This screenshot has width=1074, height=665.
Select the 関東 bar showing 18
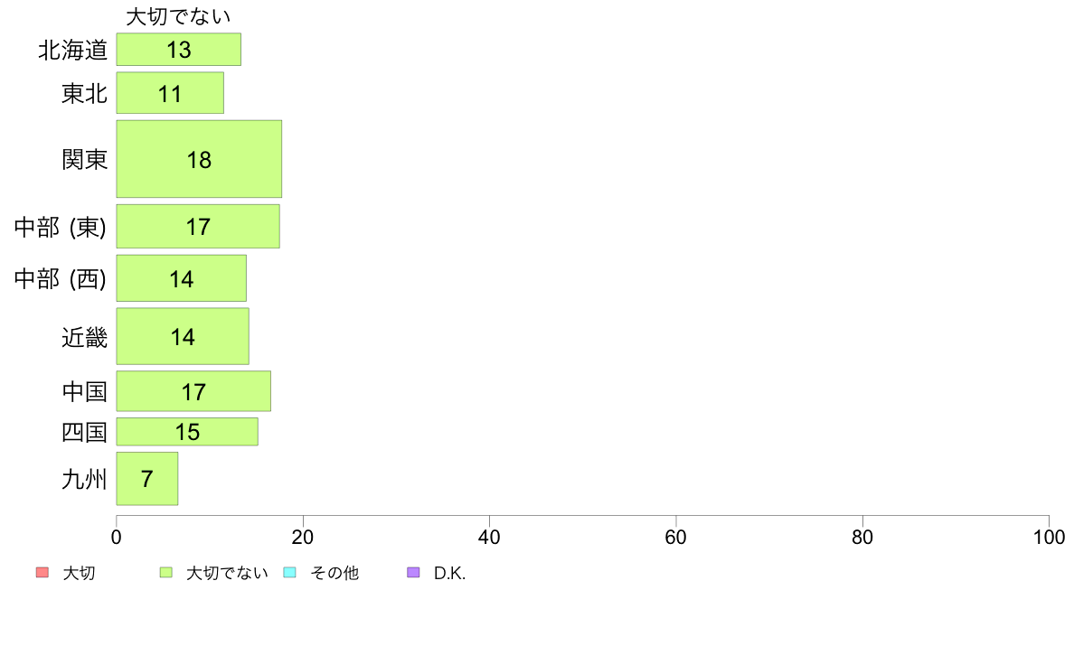199,159
